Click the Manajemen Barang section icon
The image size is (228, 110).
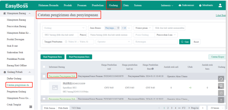pyautogui.click(x=4, y=13)
